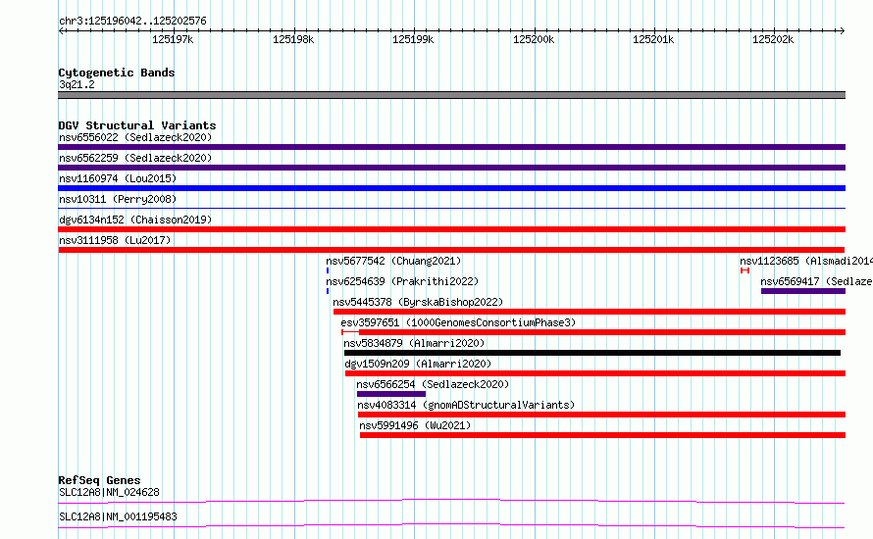Click the nsv10311 (Perry2008) label
The height and width of the screenshot is (539, 873).
click(x=118, y=199)
